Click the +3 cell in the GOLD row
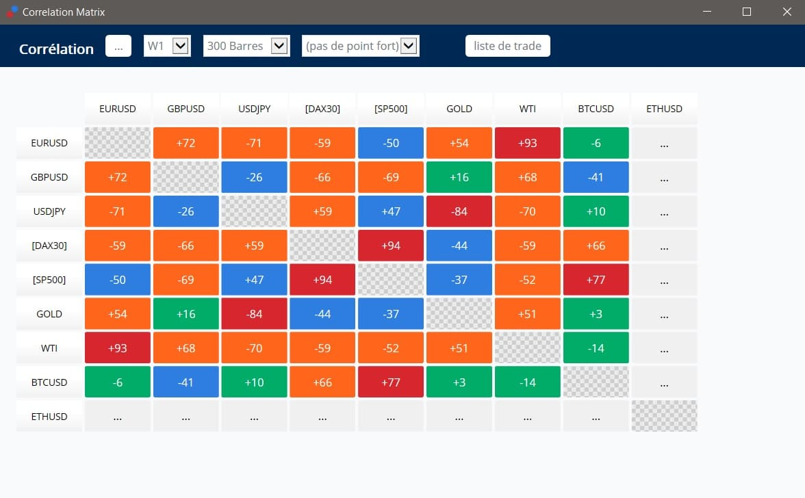Image resolution: width=805 pixels, height=498 pixels. pos(596,314)
